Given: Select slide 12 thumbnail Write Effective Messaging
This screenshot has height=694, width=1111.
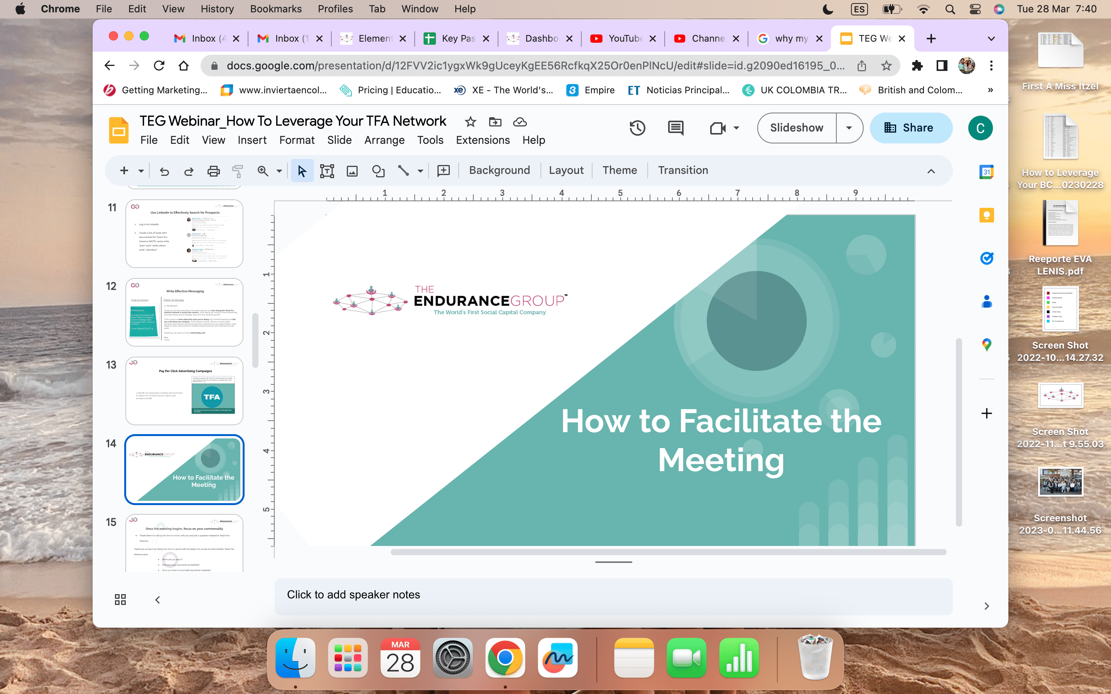Looking at the screenshot, I should (x=184, y=312).
